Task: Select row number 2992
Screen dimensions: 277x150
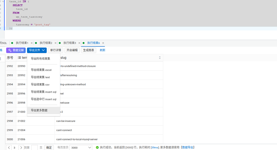Action: 10,66
